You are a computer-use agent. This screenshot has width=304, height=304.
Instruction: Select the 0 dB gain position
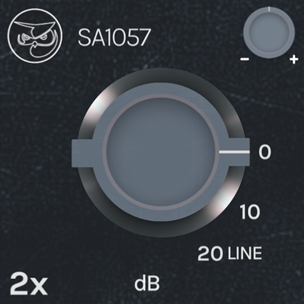pyautogui.click(x=265, y=152)
